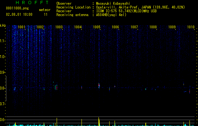Click the Receiving Location label
This screenshot has height=126, width=198.
coord(73,7)
